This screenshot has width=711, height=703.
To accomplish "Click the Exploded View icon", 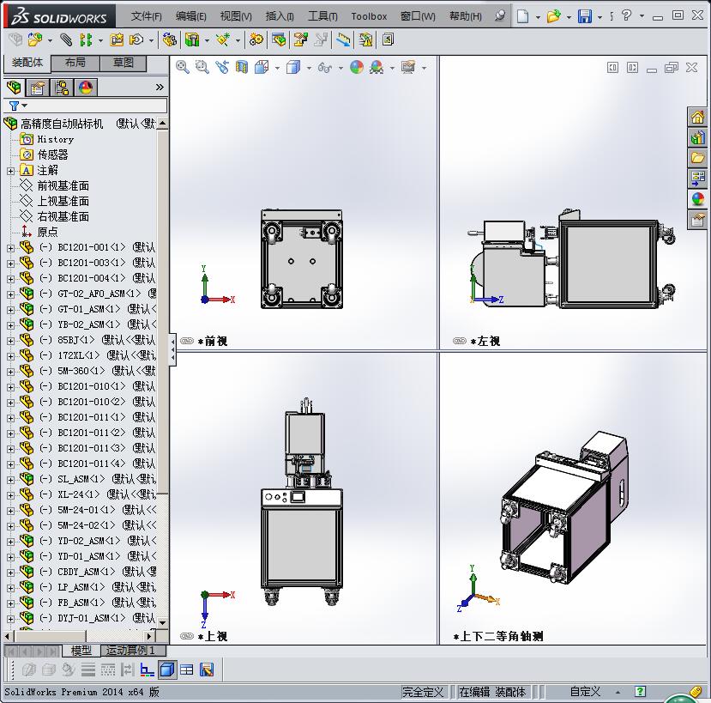I will (301, 40).
